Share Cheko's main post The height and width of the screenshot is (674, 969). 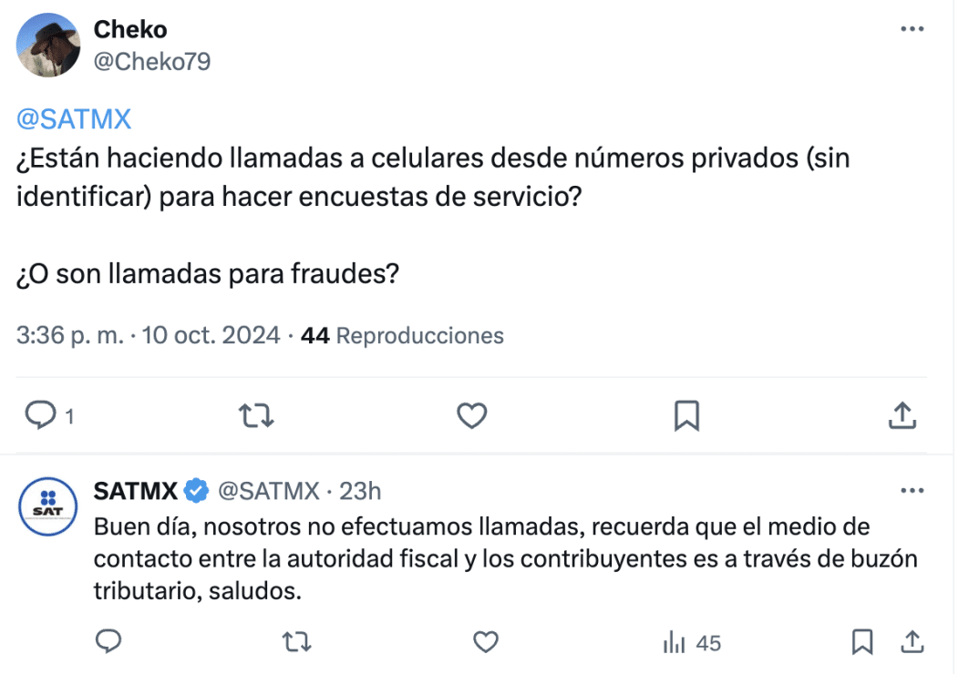902,416
